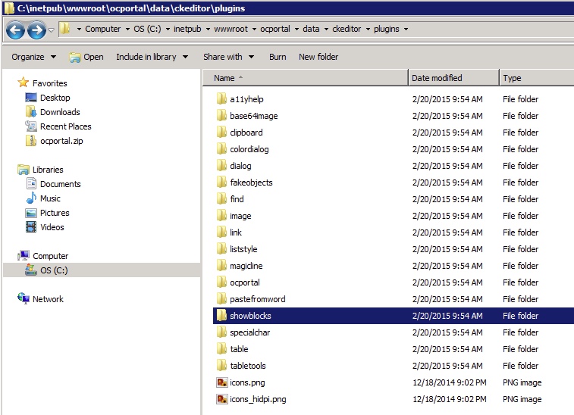Screen dimensions: 574x415
Task: Open the Share with dropdown
Action: pyautogui.click(x=227, y=57)
